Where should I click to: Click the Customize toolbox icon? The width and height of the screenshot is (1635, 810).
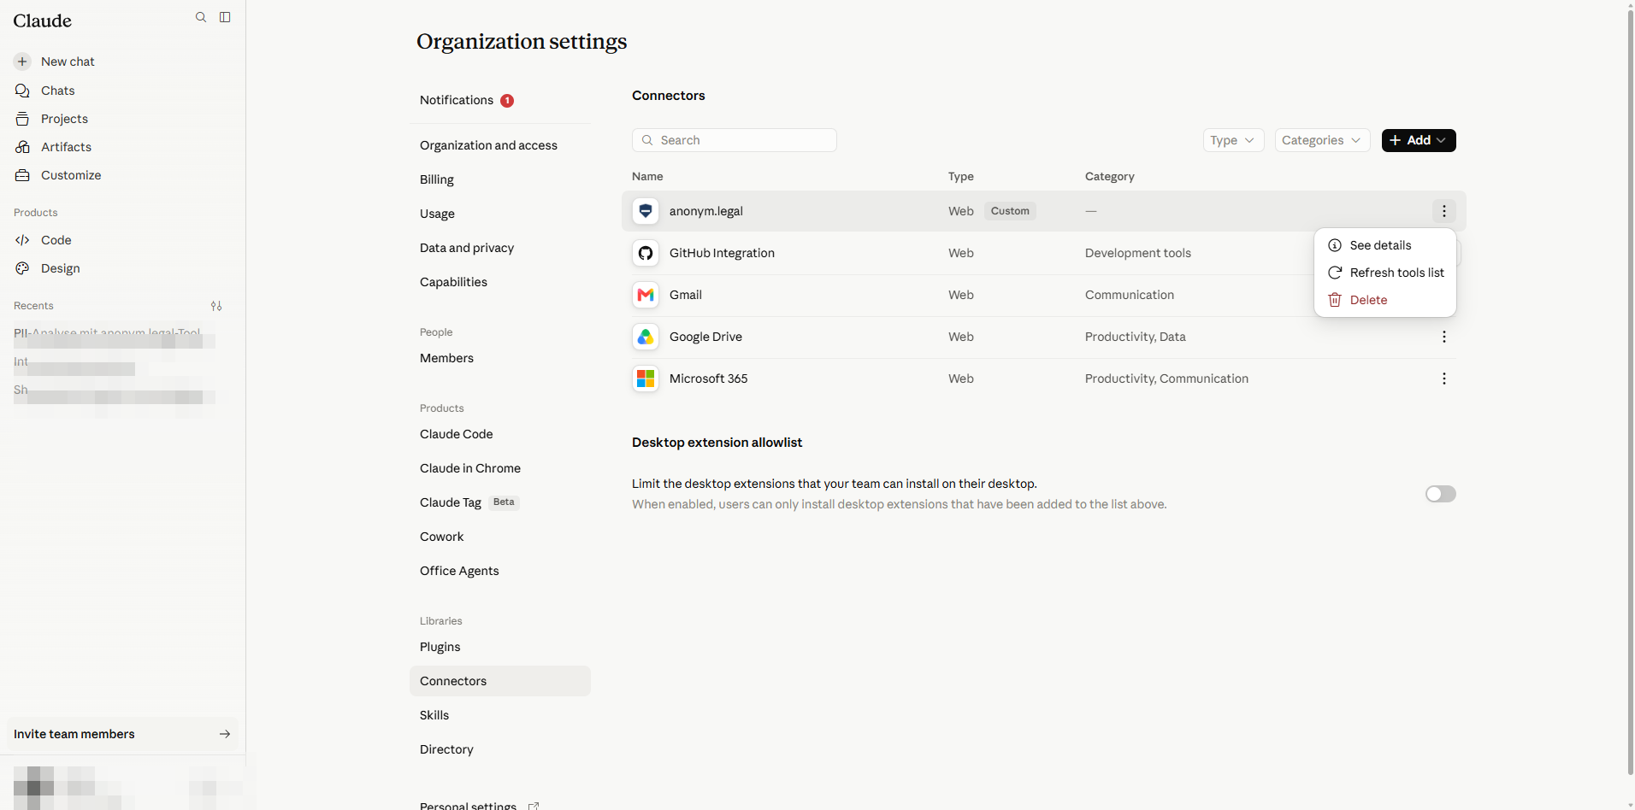click(x=22, y=175)
